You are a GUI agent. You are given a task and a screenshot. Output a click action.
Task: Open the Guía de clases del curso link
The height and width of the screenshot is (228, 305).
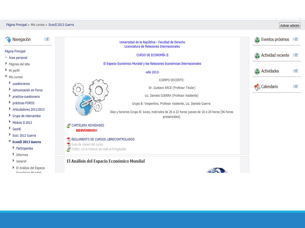point(87,144)
